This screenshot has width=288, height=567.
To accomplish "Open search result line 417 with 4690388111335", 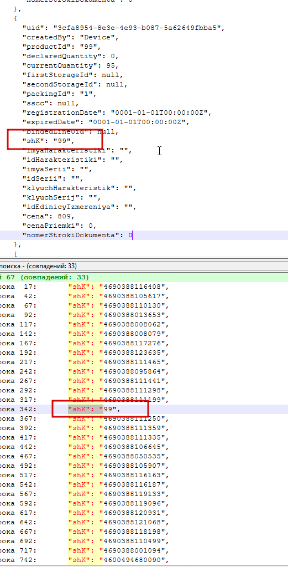I will 144,437.
